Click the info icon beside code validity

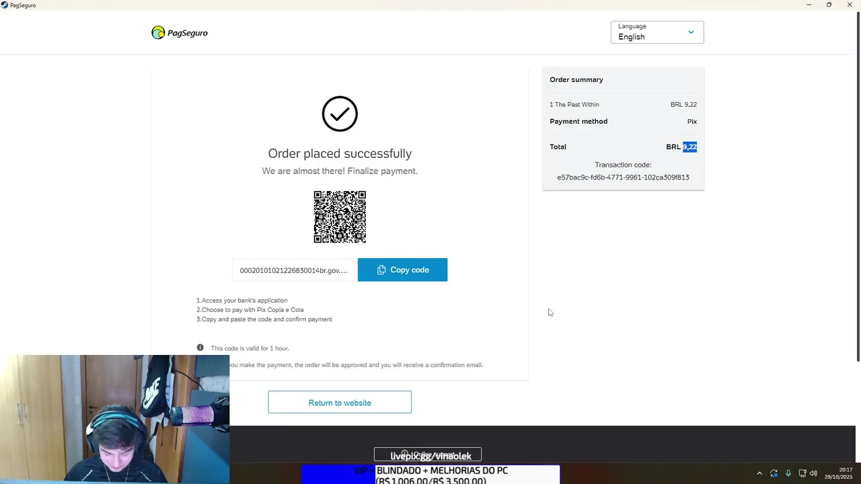point(200,348)
